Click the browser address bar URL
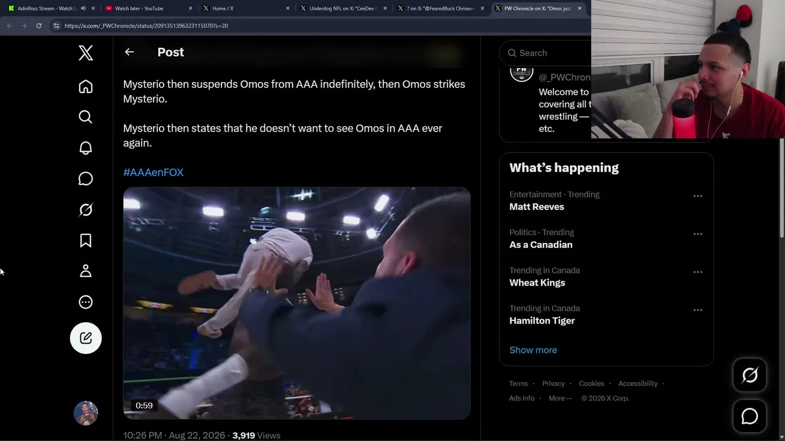This screenshot has width=785, height=441. coord(146,26)
